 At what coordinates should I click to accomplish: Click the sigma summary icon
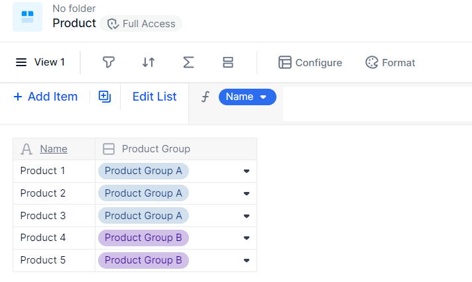[x=188, y=62]
